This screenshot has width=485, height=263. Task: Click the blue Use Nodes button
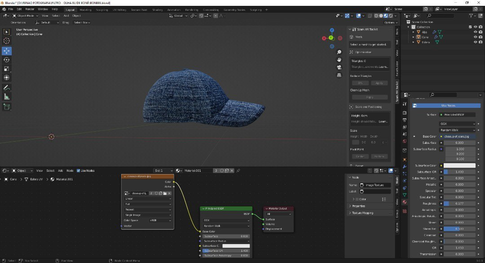tap(448, 106)
